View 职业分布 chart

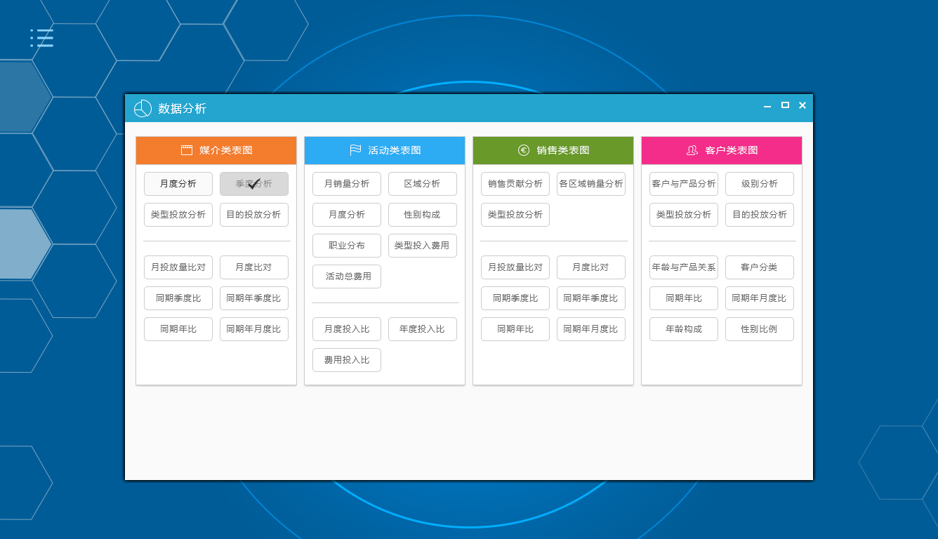point(347,246)
